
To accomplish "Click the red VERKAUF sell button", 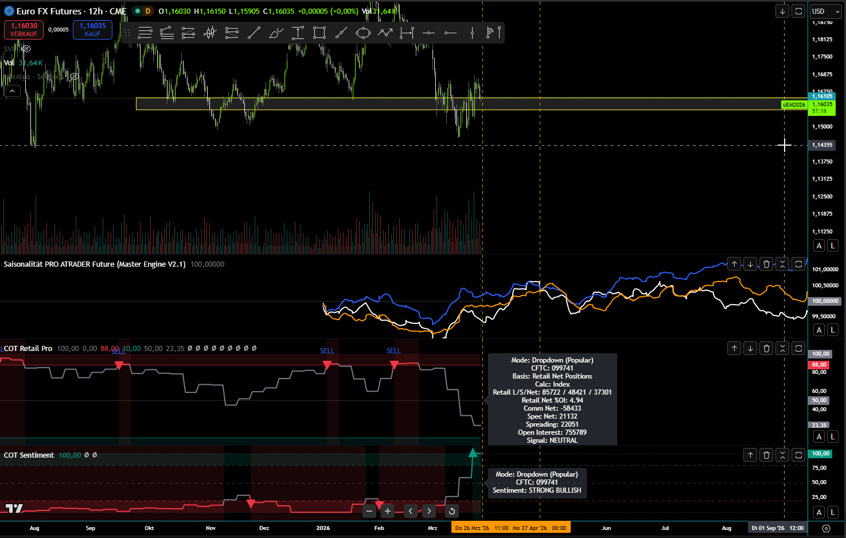I will pyautogui.click(x=23, y=29).
